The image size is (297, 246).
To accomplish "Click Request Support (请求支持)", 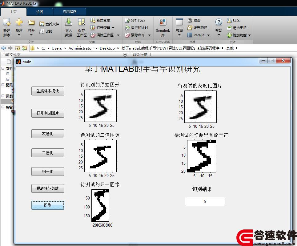I will pos(237,28).
